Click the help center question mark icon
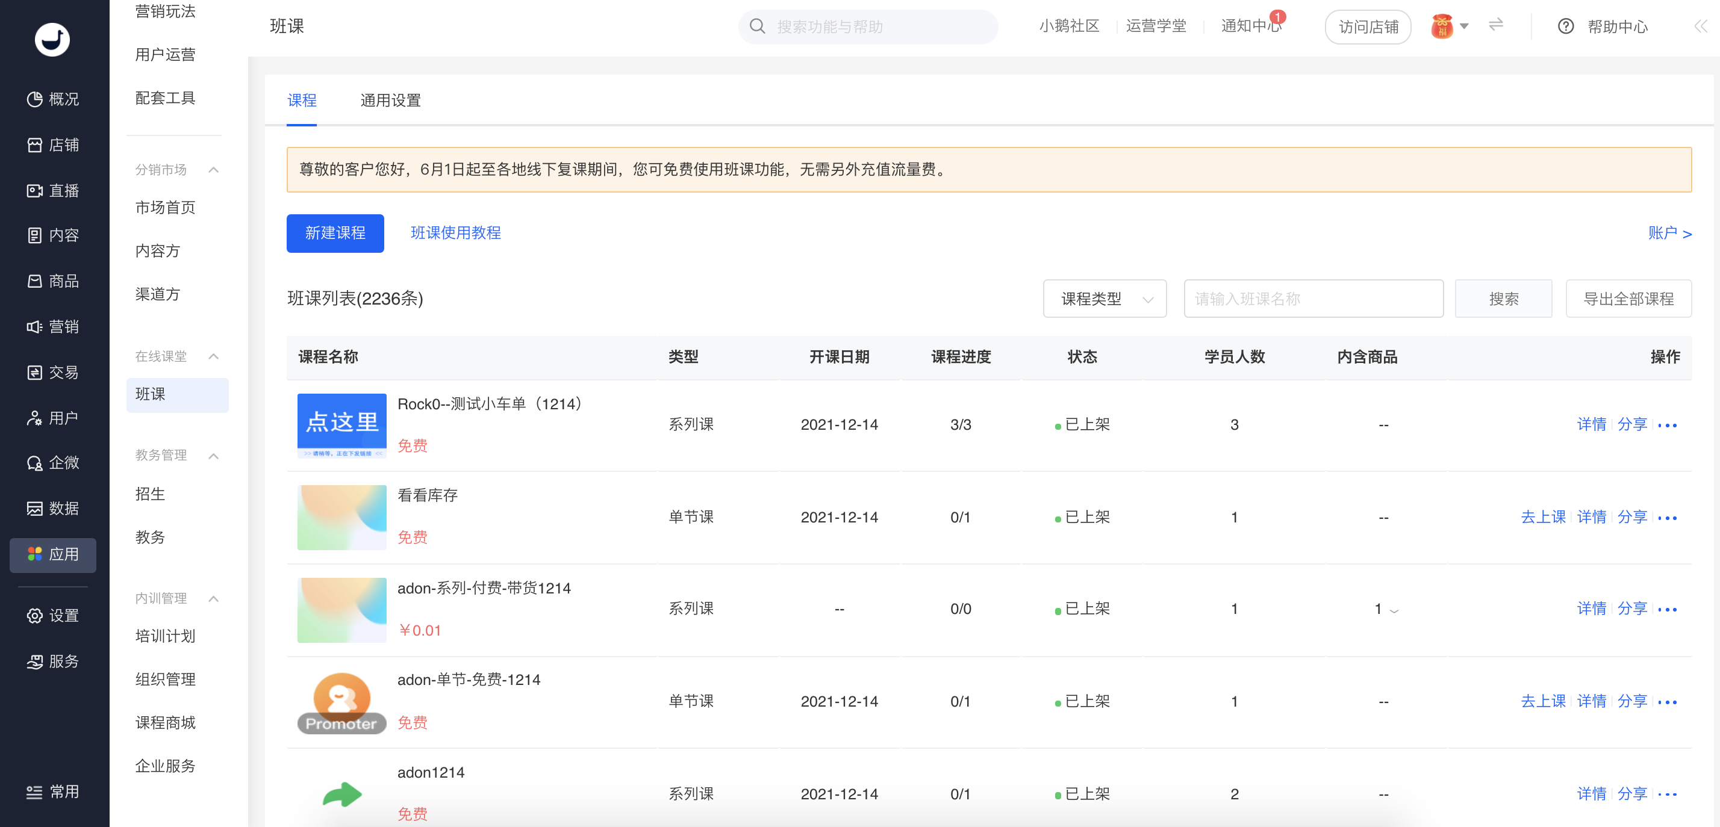The width and height of the screenshot is (1720, 827). (1565, 26)
